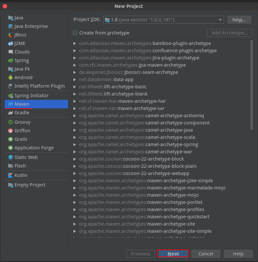This screenshot has width=258, height=262.
Task: Select the J2ME project icon
Action: coord(11,43)
